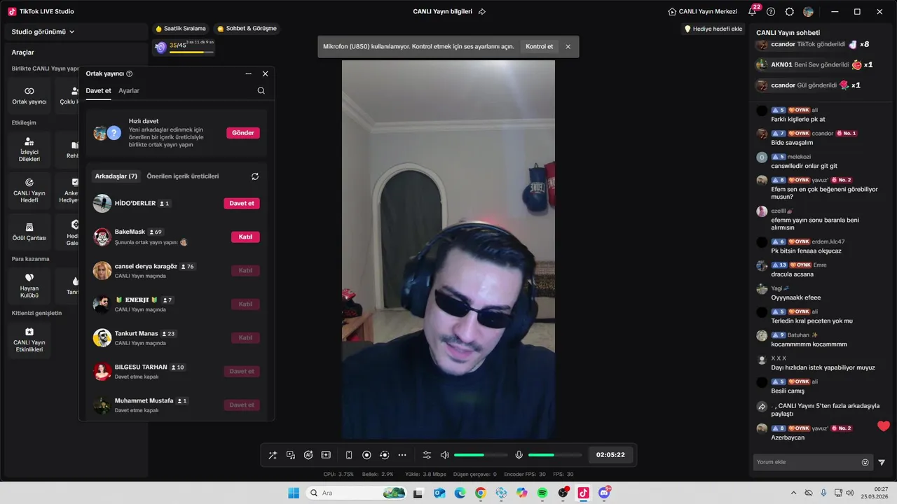The height and width of the screenshot is (504, 897).
Task: Mute the microphone
Action: pos(519,455)
